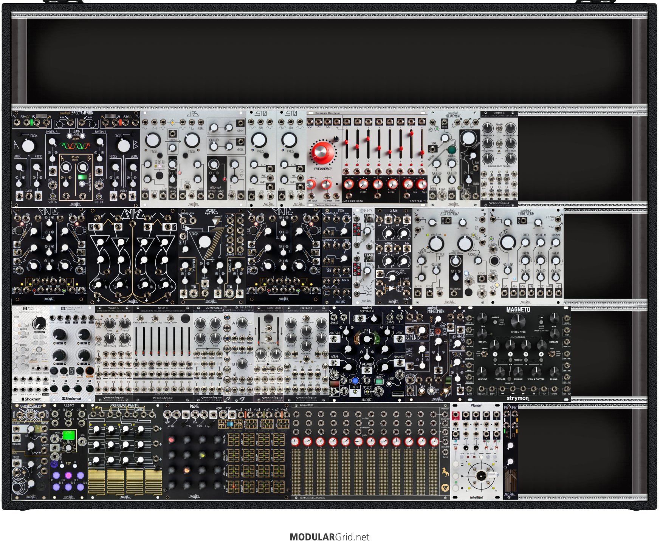This screenshot has width=660, height=545.
Task: Click the large SIZE knob on Erbe-Verb
Action: [x=509, y=242]
